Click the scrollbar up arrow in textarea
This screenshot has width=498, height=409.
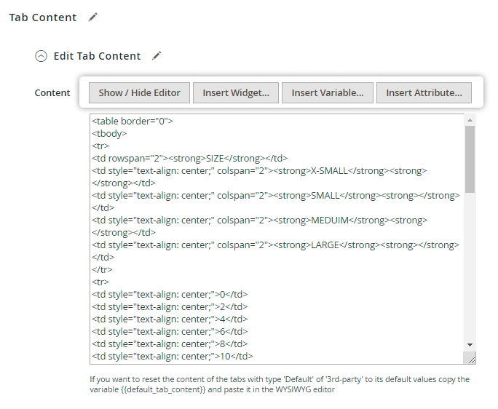[x=470, y=119]
